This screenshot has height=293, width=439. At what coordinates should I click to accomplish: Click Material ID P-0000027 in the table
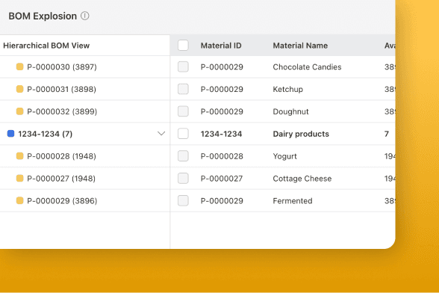click(x=222, y=179)
